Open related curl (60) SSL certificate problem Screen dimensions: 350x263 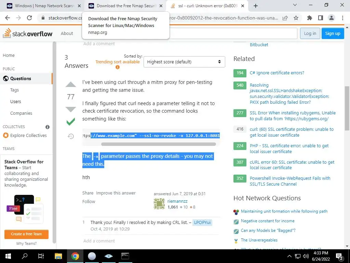point(292,132)
